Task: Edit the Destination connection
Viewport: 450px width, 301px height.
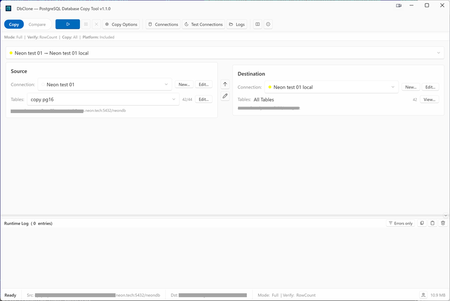Action: pyautogui.click(x=430, y=87)
